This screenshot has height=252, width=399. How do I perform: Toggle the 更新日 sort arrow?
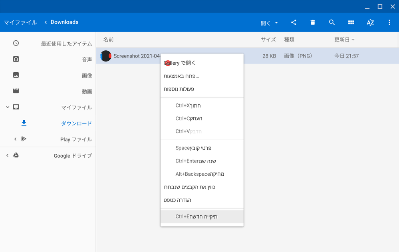353,40
